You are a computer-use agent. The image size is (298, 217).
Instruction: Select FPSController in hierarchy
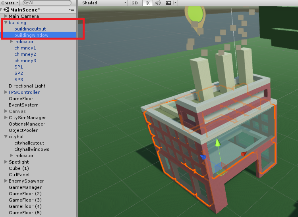[x=24, y=92]
